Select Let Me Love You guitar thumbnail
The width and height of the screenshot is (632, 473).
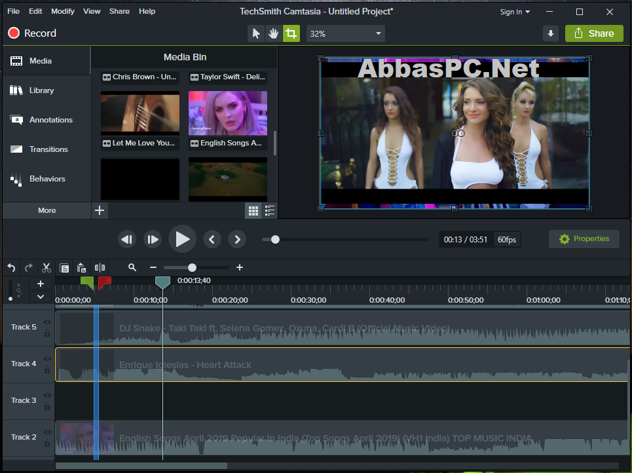click(x=140, y=113)
